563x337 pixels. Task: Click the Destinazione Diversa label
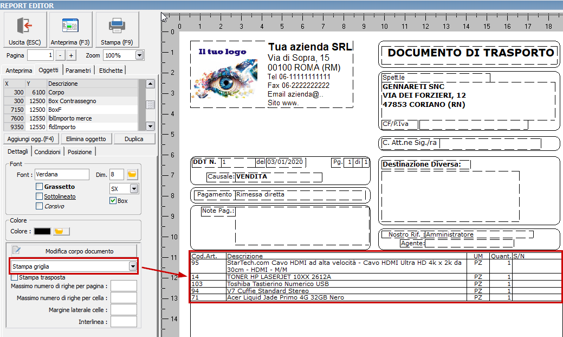422,164
